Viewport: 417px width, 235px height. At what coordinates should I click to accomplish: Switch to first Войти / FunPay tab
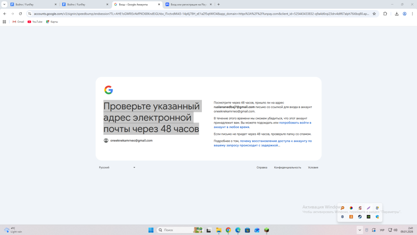click(x=33, y=5)
